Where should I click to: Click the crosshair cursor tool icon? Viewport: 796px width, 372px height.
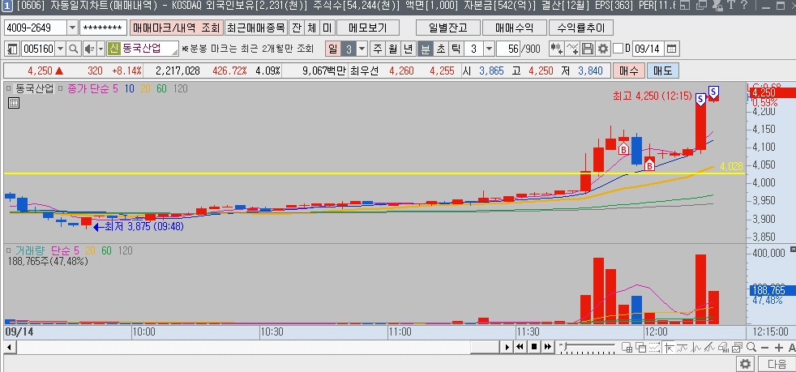669,348
